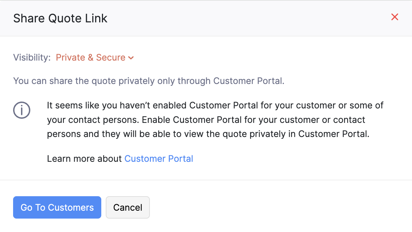The height and width of the screenshot is (232, 412).
Task: Click the Private & Secure text
Action: [91, 57]
